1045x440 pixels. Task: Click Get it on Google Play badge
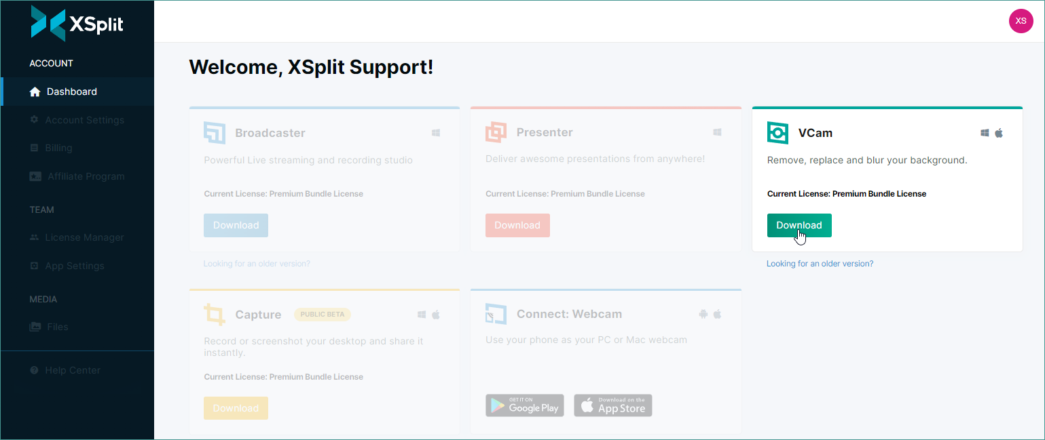click(524, 405)
